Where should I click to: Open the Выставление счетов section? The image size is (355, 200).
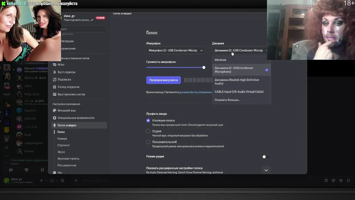(79, 94)
